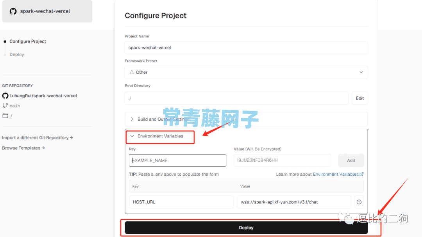This screenshot has height=237, width=422.
Task: Click the folder icon beside ./ in sidebar
Action: point(5,116)
